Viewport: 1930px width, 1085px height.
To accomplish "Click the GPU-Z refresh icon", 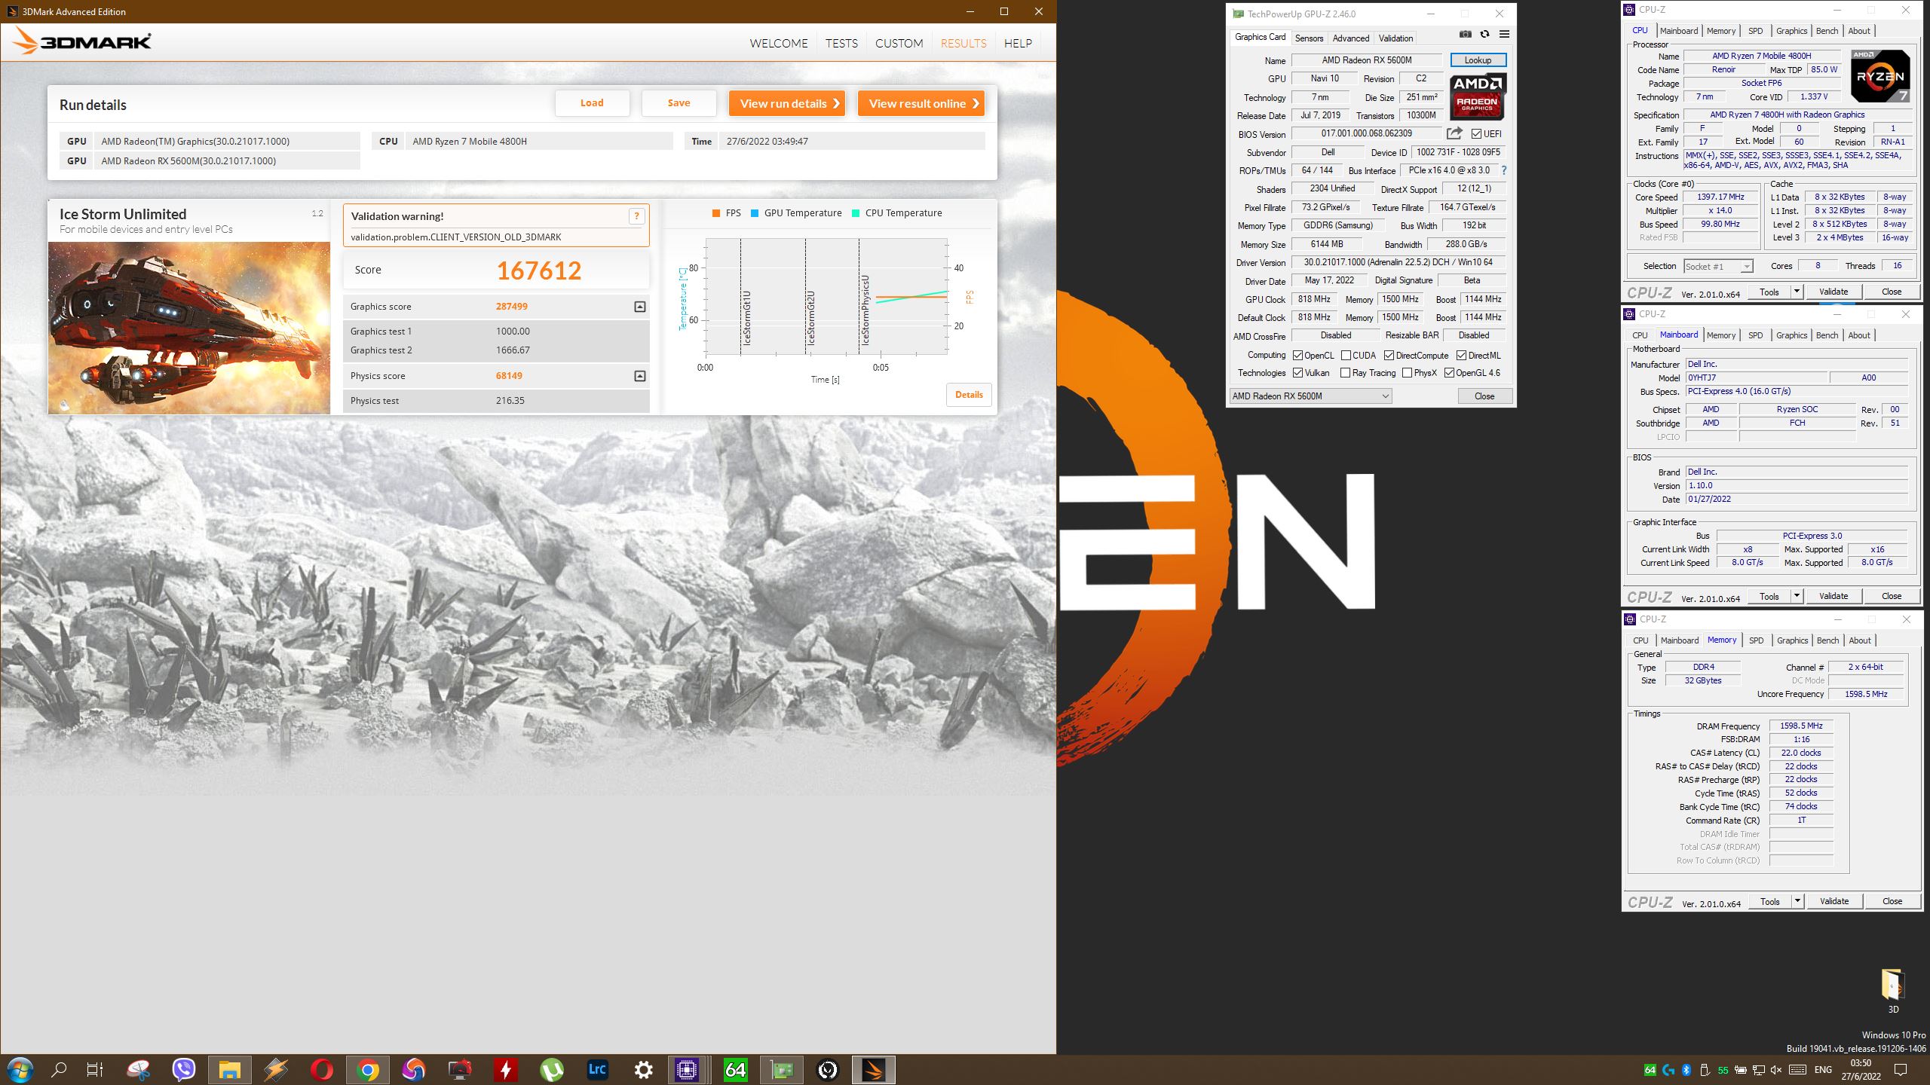I will [x=1484, y=34].
